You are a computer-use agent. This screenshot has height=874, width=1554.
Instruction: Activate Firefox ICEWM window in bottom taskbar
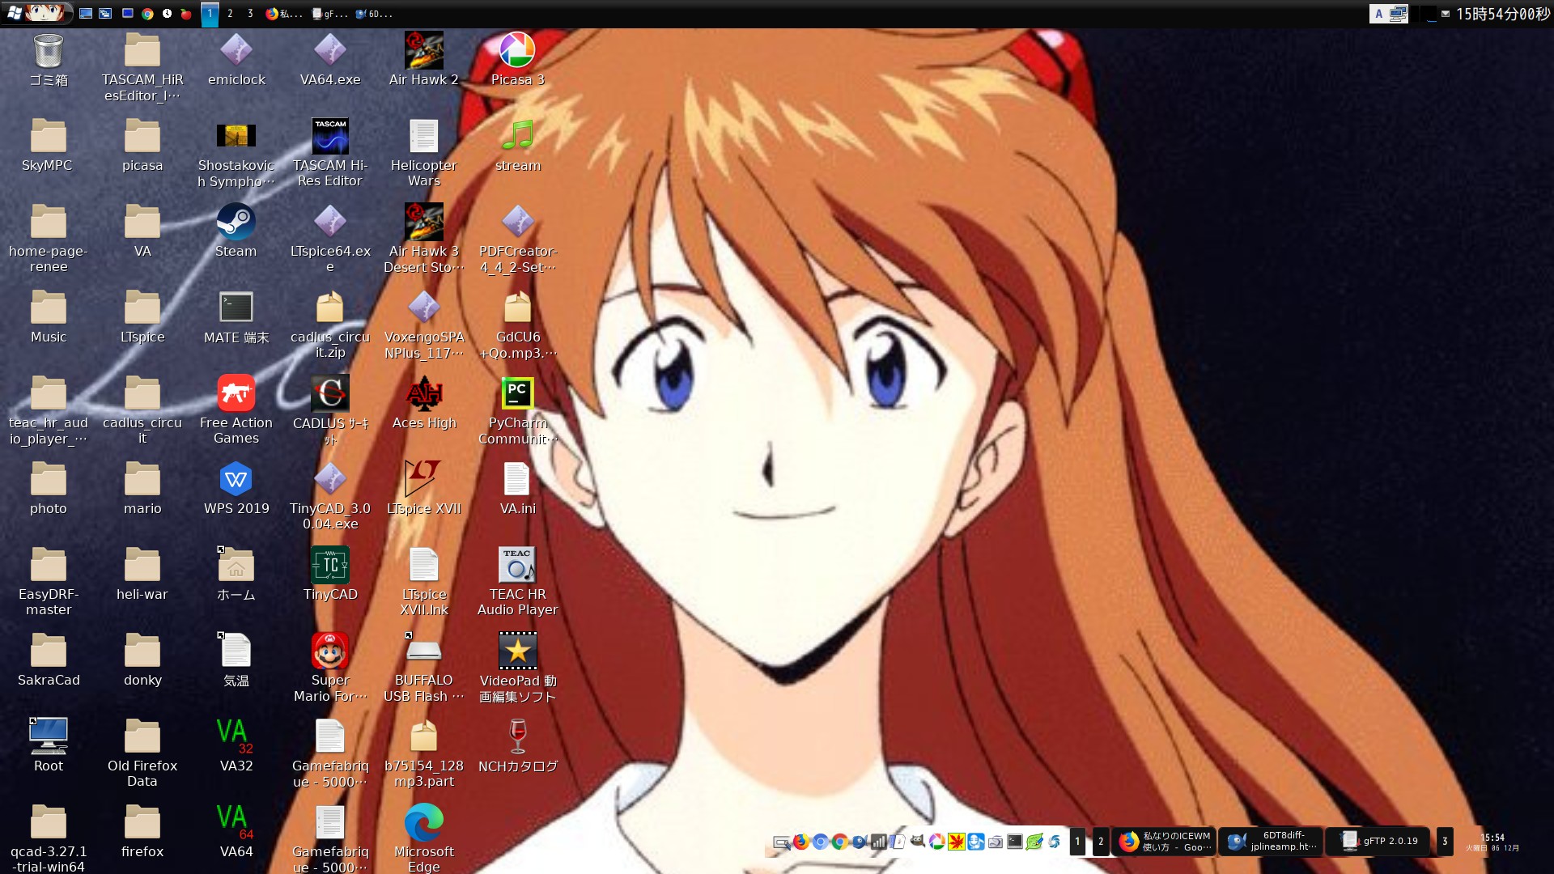pos(1164,842)
